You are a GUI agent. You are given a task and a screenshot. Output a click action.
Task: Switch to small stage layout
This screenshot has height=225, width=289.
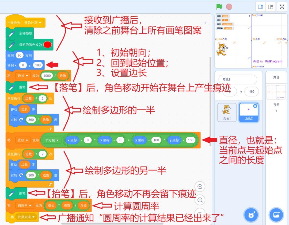pyautogui.click(x=260, y=7)
